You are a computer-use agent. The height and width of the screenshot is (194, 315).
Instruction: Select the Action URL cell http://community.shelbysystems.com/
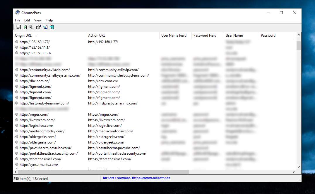coord(119,75)
